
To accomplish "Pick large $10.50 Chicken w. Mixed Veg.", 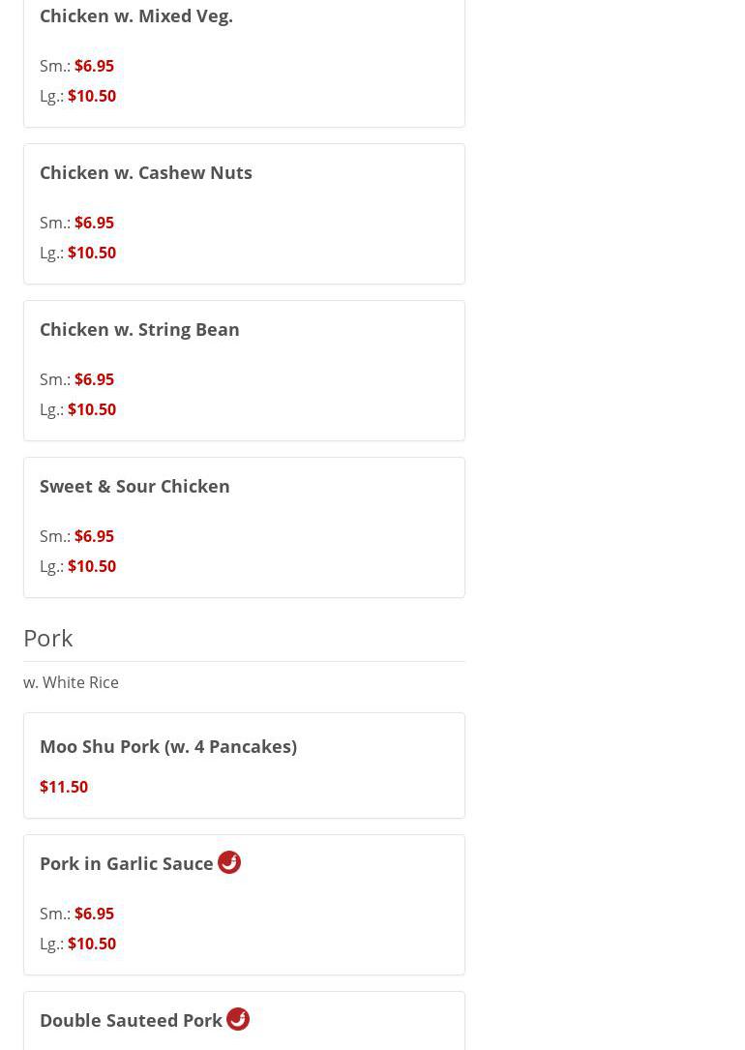I will pyautogui.click(x=92, y=96).
